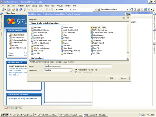Image resolution: width=156 pixels, height=117 pixels.
Task: Select the Web User Control template
Action: tap(98, 27)
